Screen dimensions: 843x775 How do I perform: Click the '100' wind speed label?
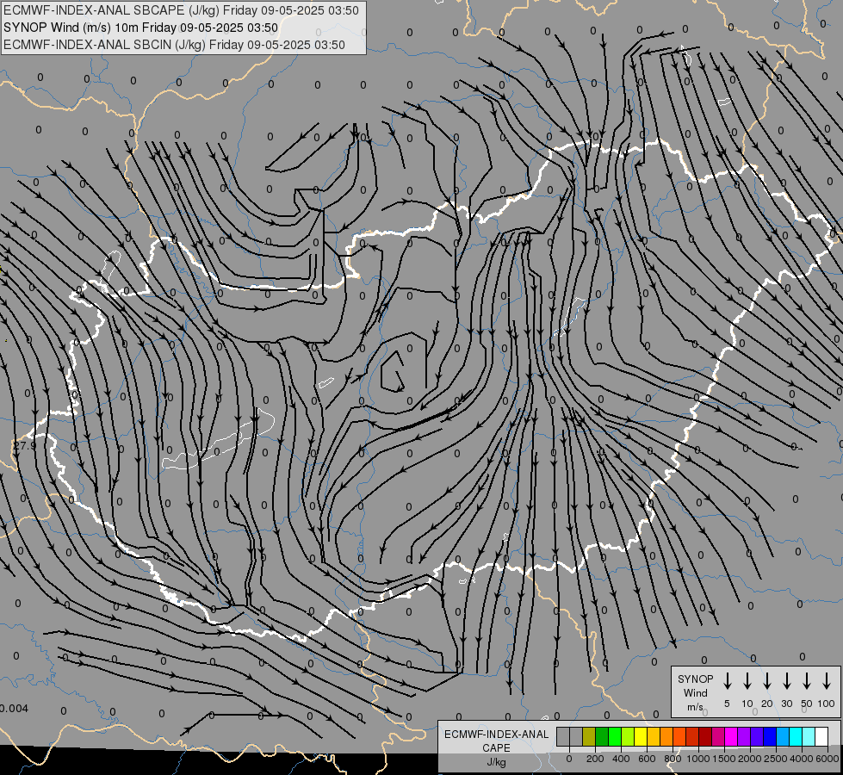(827, 704)
